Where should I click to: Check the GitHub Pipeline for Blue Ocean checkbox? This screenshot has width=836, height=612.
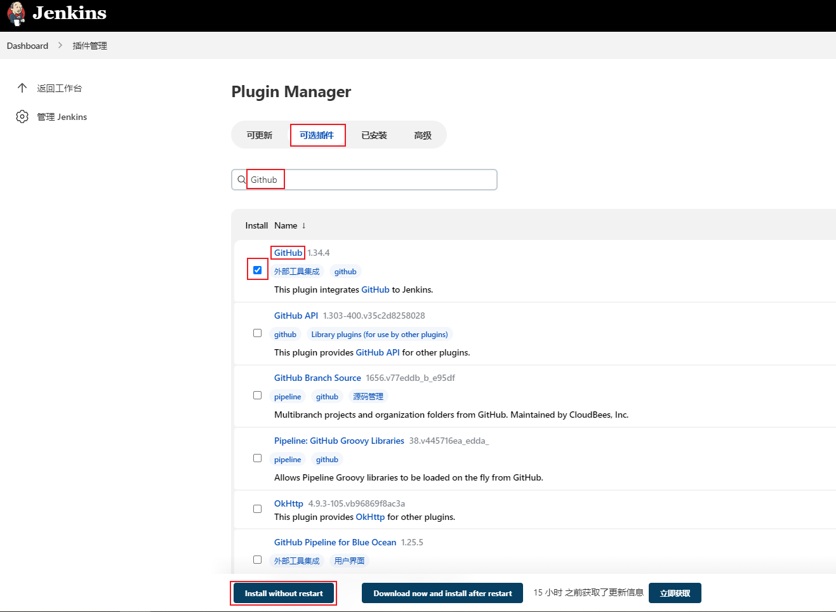[257, 559]
